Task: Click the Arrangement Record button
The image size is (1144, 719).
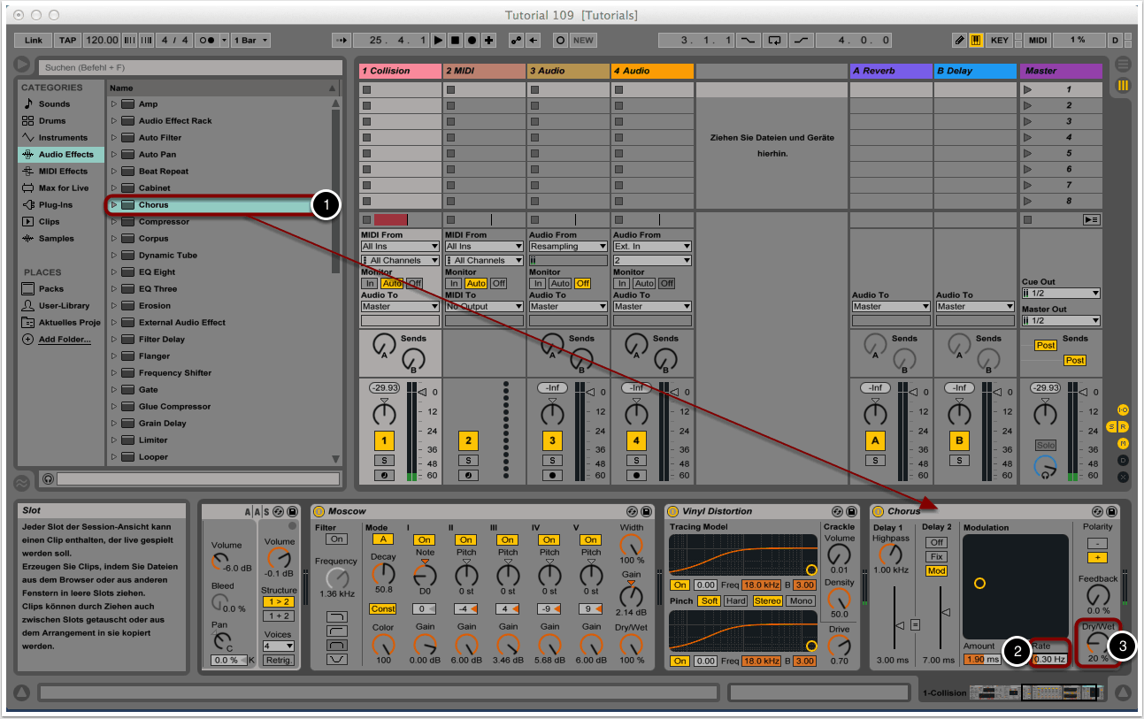Action: (472, 41)
